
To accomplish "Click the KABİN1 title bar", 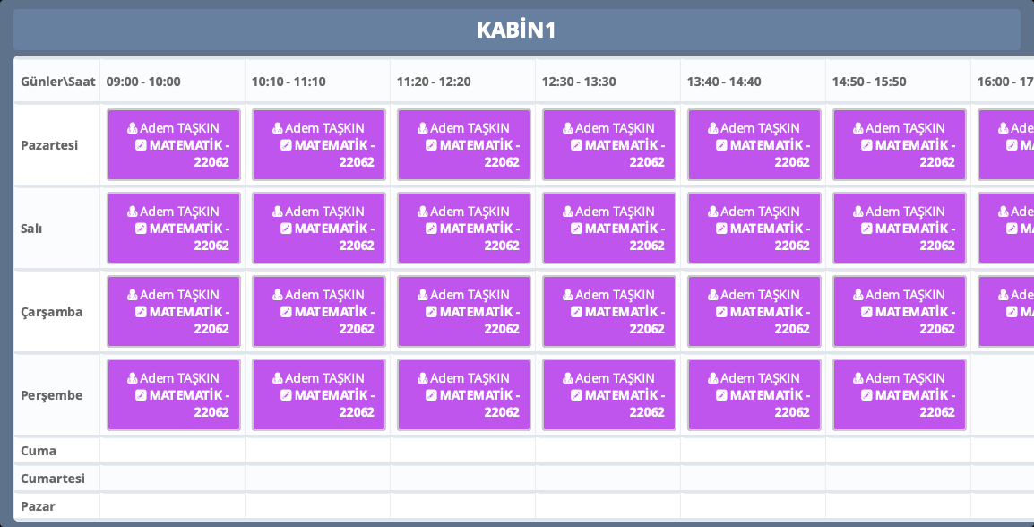I will (517, 30).
